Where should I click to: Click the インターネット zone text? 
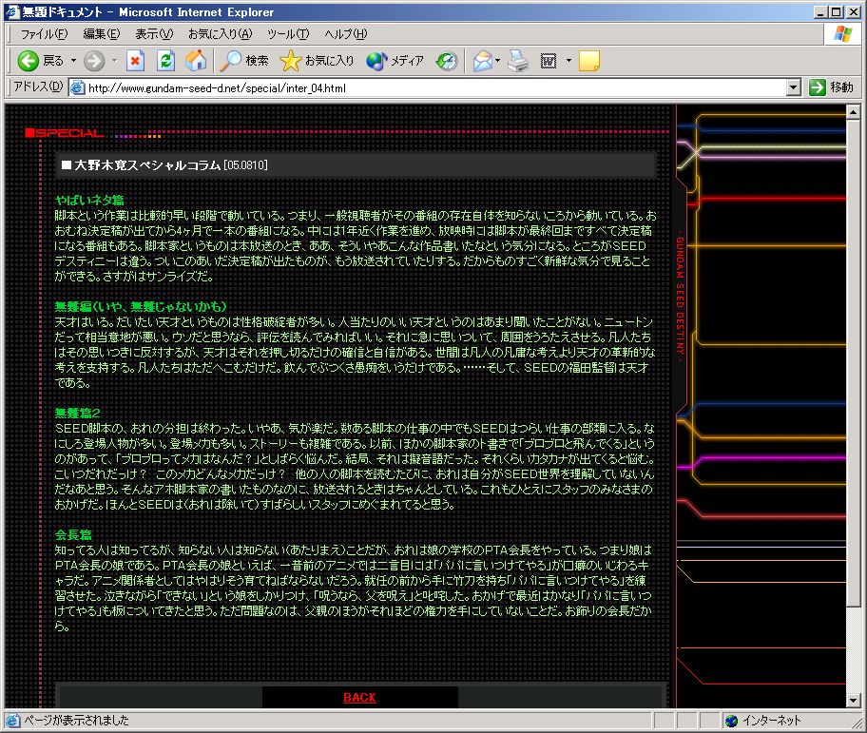(x=772, y=721)
